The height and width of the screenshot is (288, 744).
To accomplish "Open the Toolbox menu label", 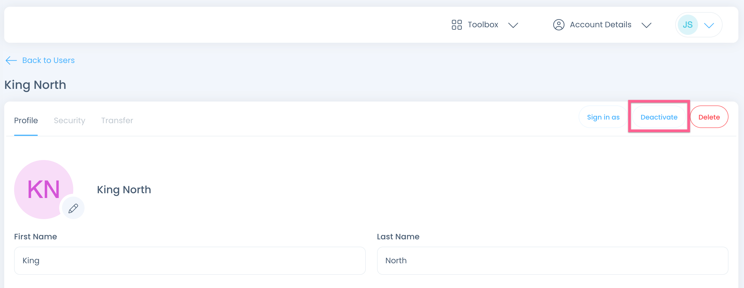I will point(483,25).
